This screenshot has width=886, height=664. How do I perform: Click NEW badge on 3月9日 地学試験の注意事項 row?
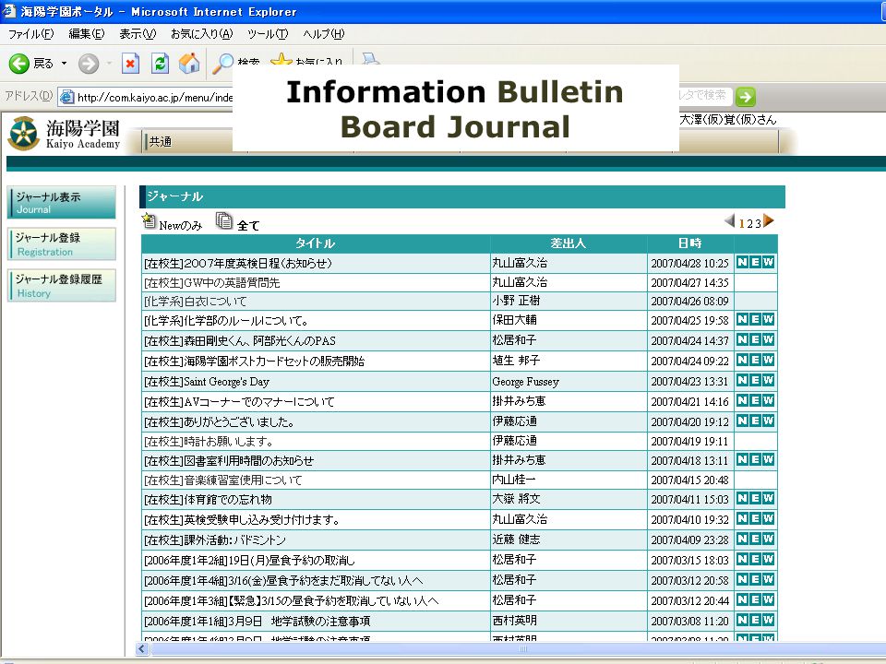click(756, 620)
